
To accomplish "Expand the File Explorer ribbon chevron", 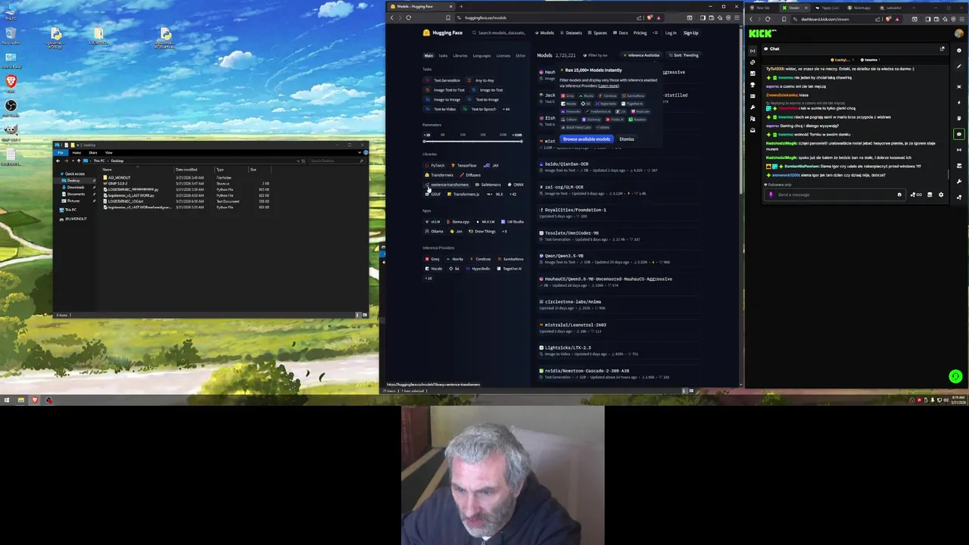I will pos(359,153).
